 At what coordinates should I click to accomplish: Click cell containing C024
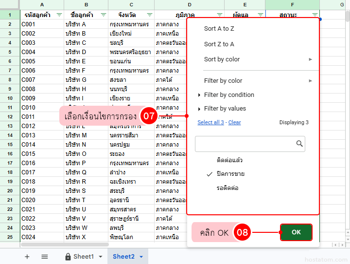click(42, 237)
